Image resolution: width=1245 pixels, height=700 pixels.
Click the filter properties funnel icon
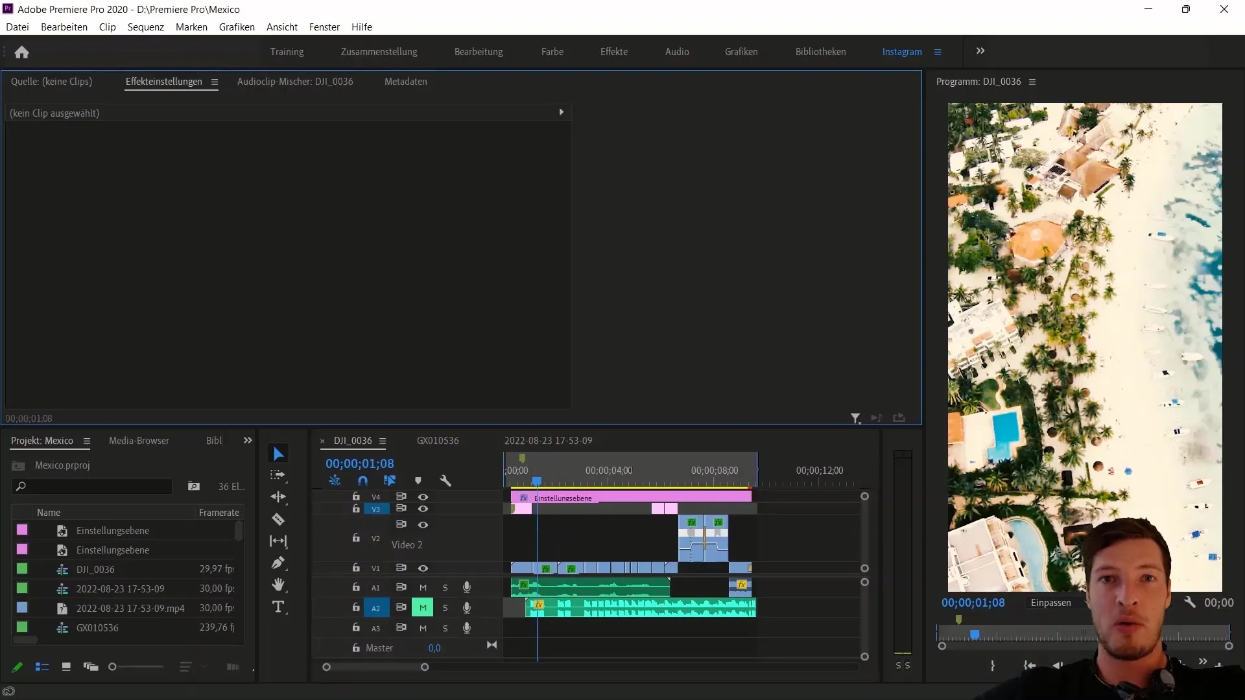(x=856, y=419)
